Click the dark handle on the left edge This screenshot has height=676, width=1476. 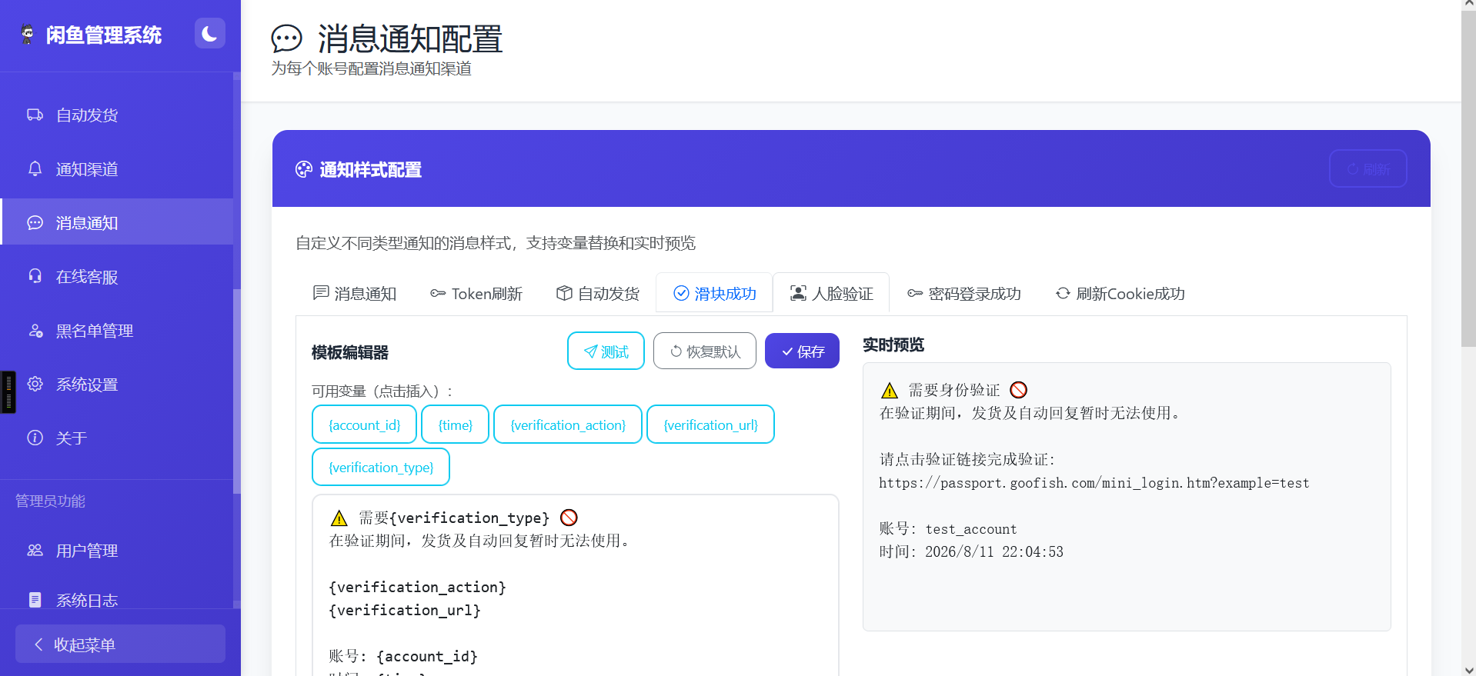click(8, 391)
